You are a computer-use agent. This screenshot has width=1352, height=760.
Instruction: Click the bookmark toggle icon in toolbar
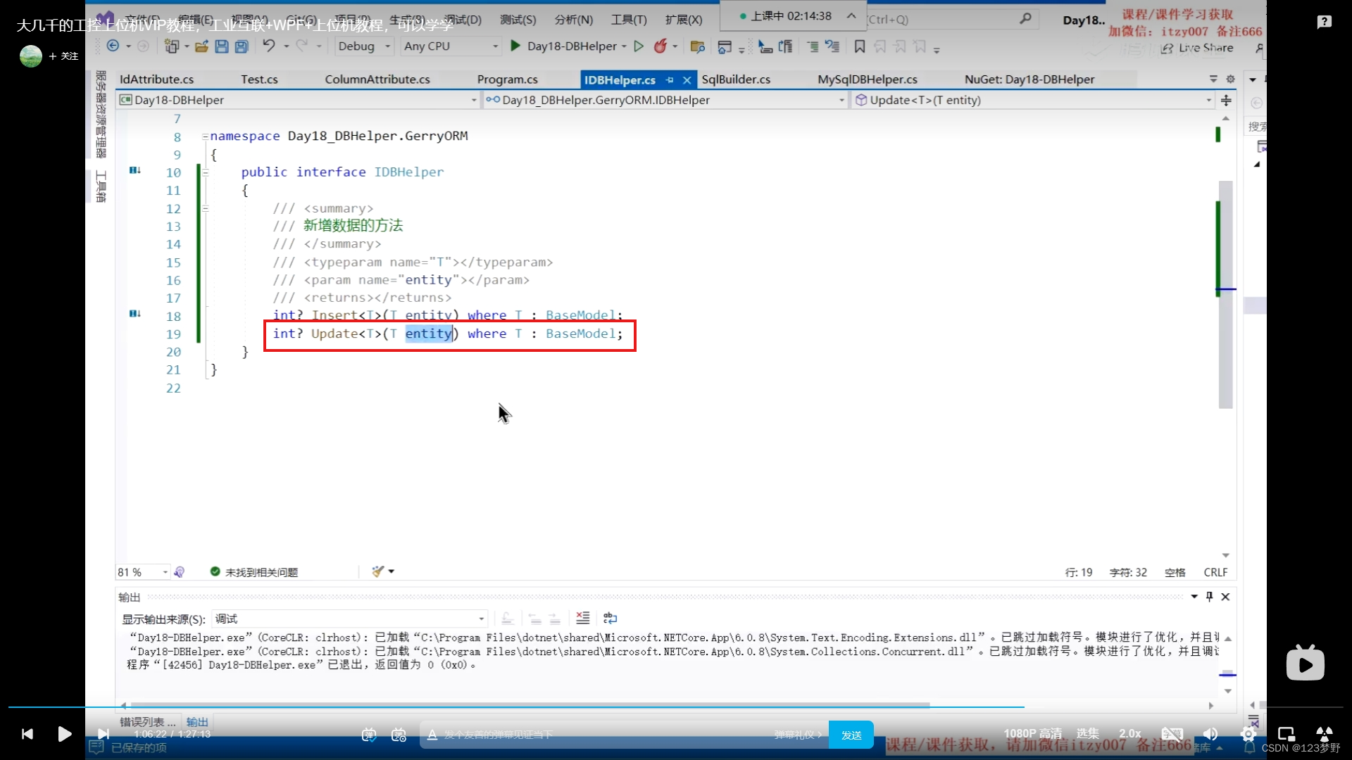coord(859,46)
